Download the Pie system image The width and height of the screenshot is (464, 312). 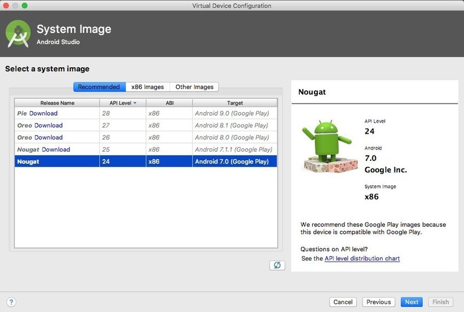click(43, 113)
